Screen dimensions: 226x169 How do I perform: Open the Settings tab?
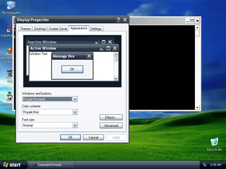(96, 29)
